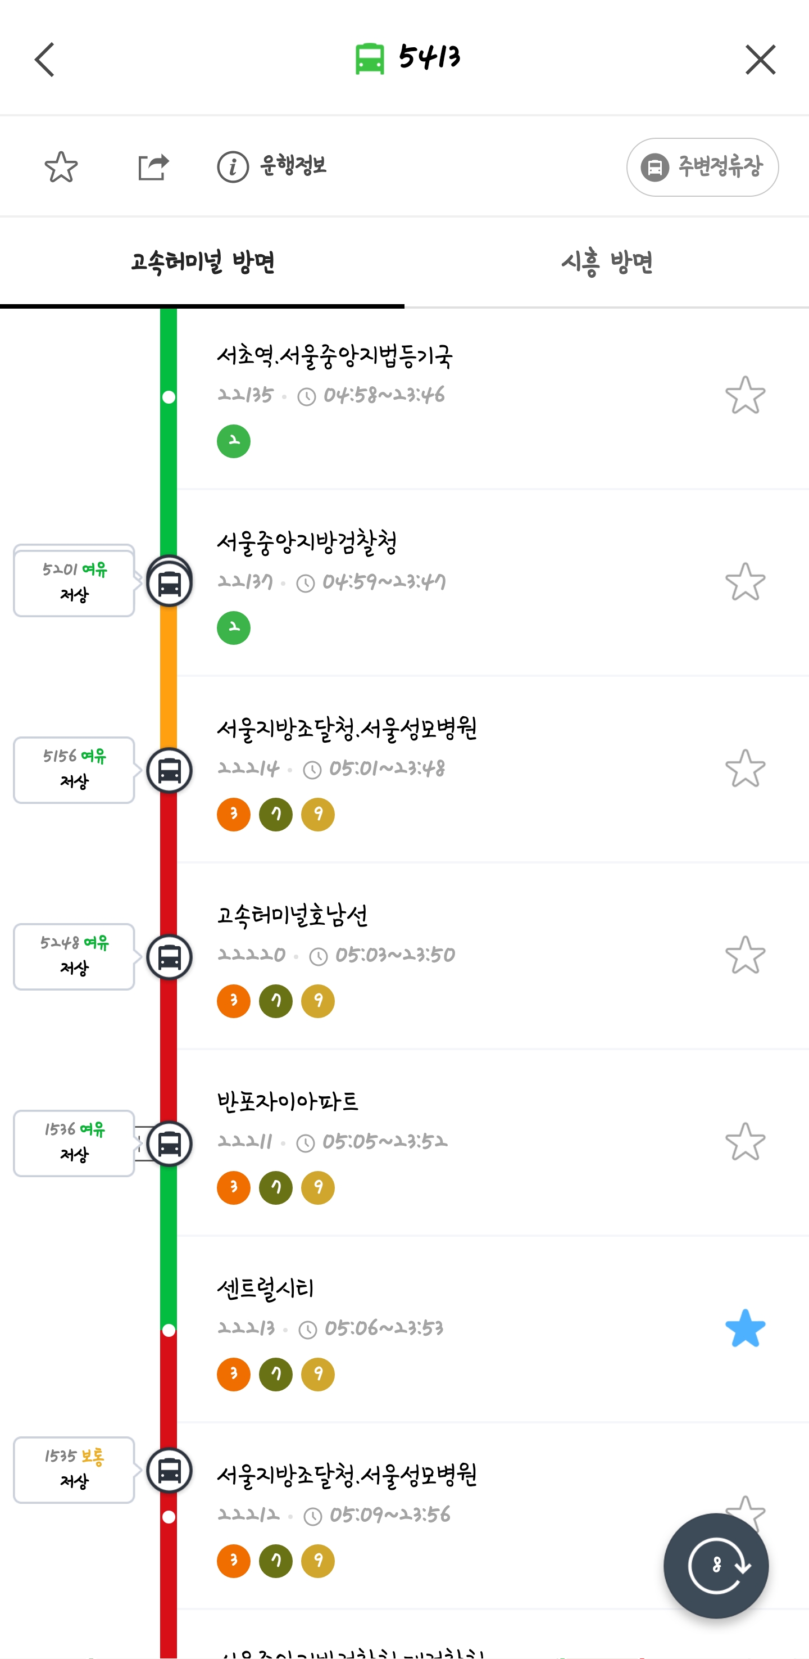
Task: Tap bus 1535 보통 info bubble
Action: tap(74, 1470)
